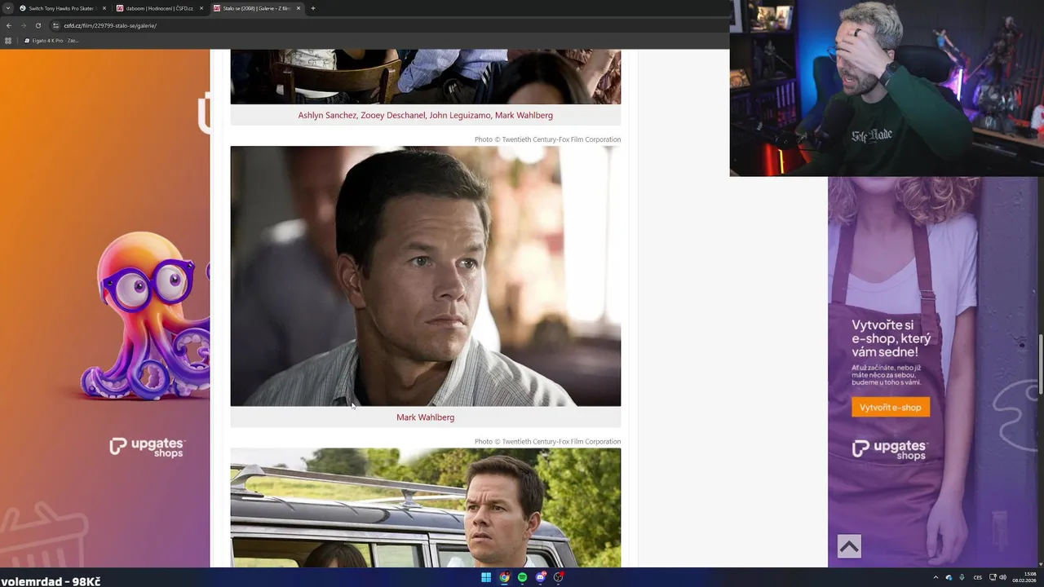Screen dimensions: 1044x587
Task: Open the Windows Start menu
Action: (486, 577)
